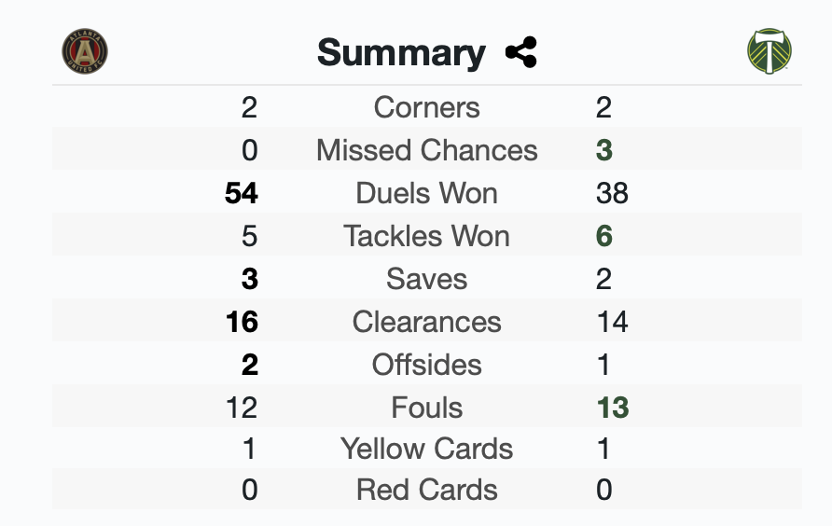The image size is (832, 526).
Task: Click Portland's green 3 missed chances value
Action: pos(604,150)
